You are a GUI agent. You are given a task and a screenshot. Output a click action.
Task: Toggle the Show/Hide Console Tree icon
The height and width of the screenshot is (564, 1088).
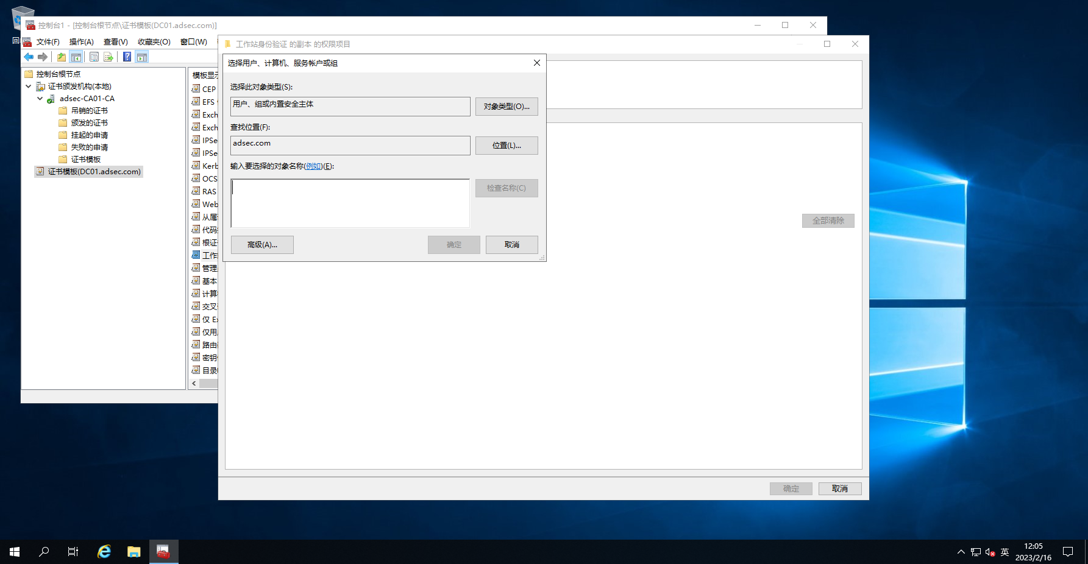[x=76, y=57]
